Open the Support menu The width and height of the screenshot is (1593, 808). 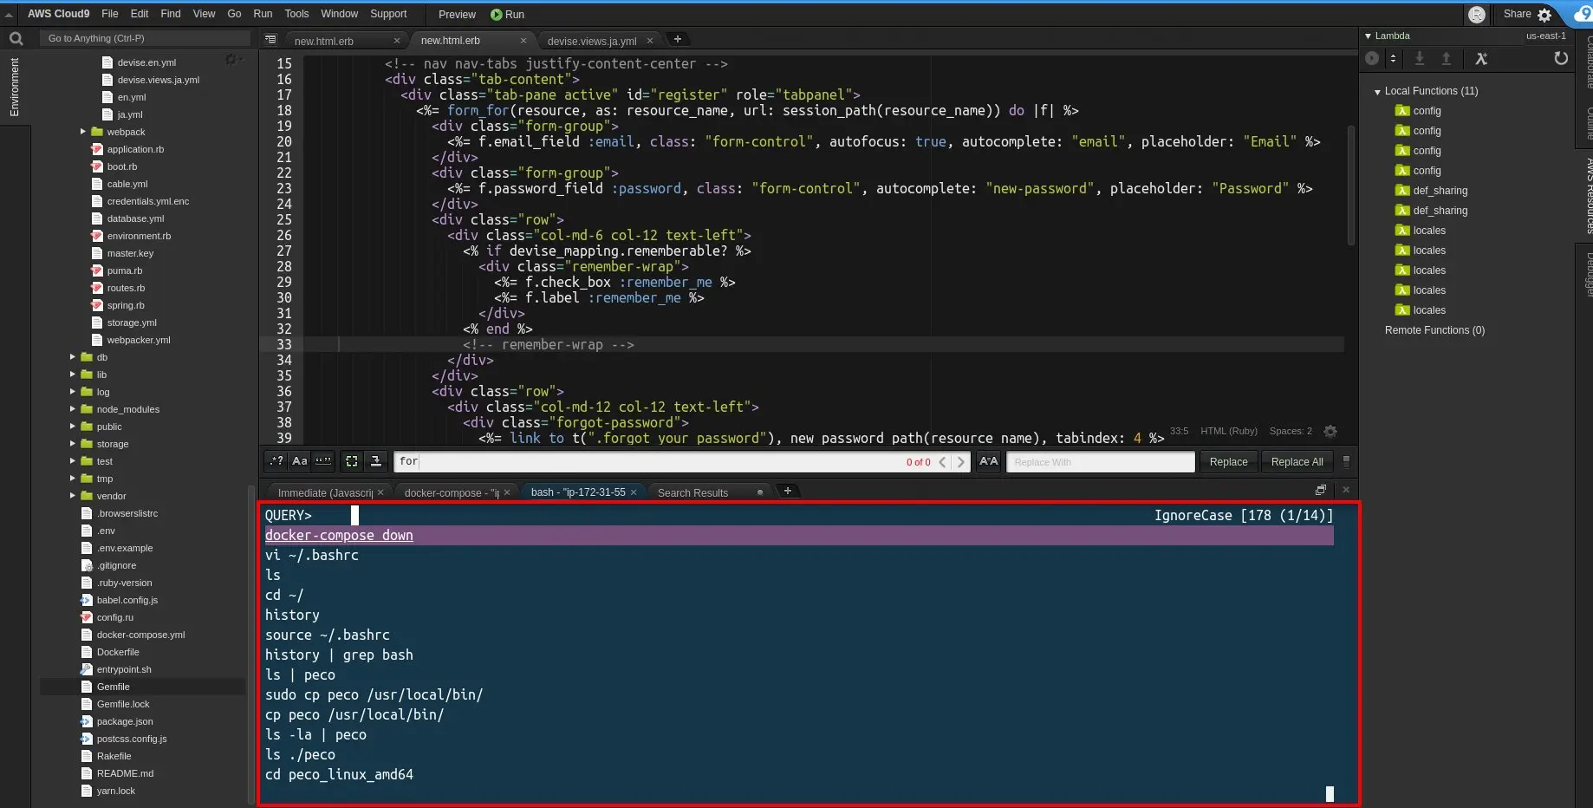point(388,14)
